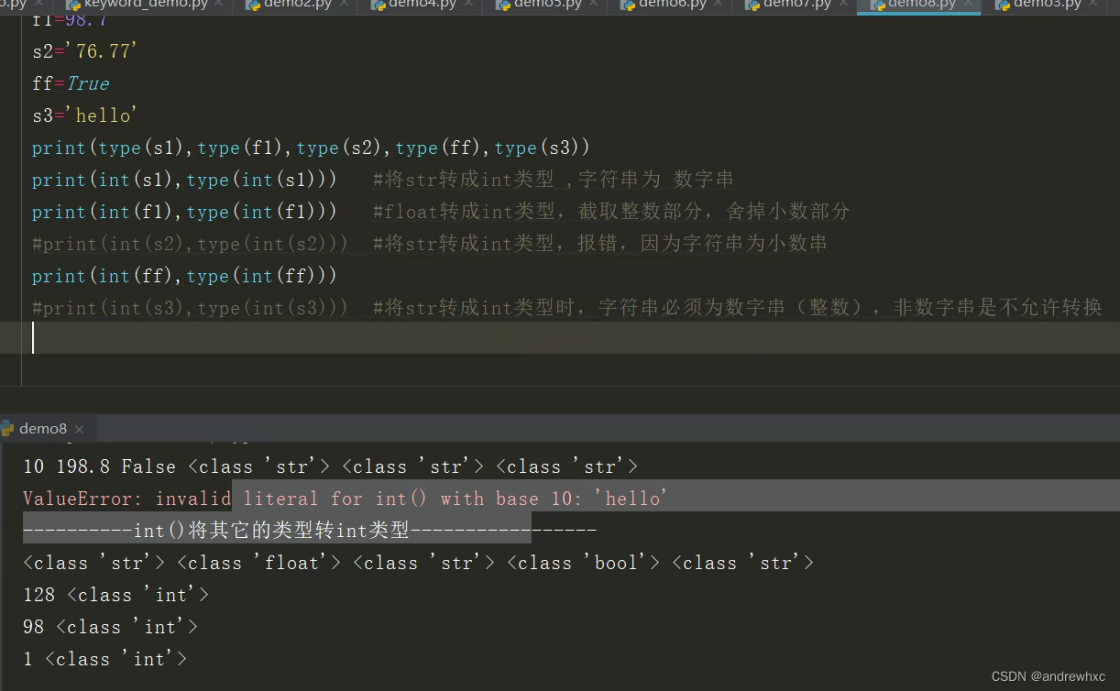Switch to the demo2.py editor tab

[x=297, y=5]
